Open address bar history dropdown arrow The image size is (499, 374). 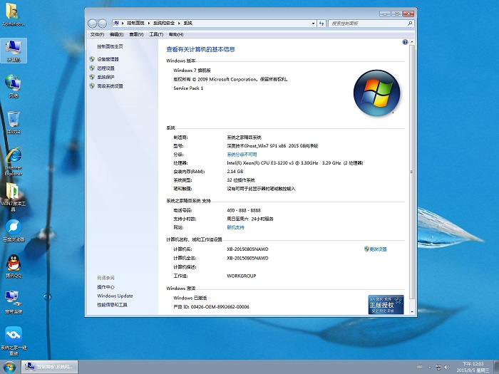[314, 23]
